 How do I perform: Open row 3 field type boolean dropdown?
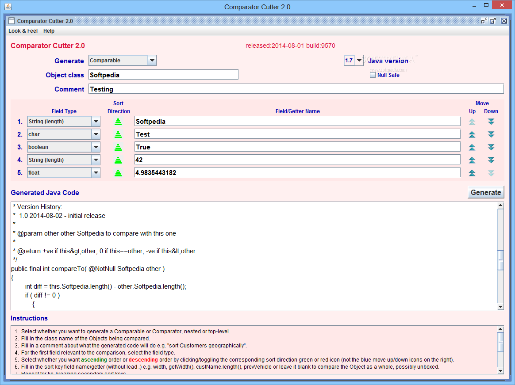pyautogui.click(x=96, y=147)
